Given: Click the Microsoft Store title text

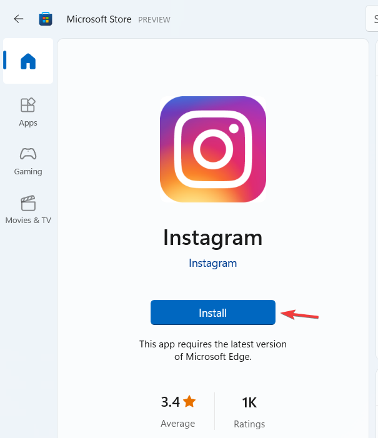Looking at the screenshot, I should tap(99, 19).
